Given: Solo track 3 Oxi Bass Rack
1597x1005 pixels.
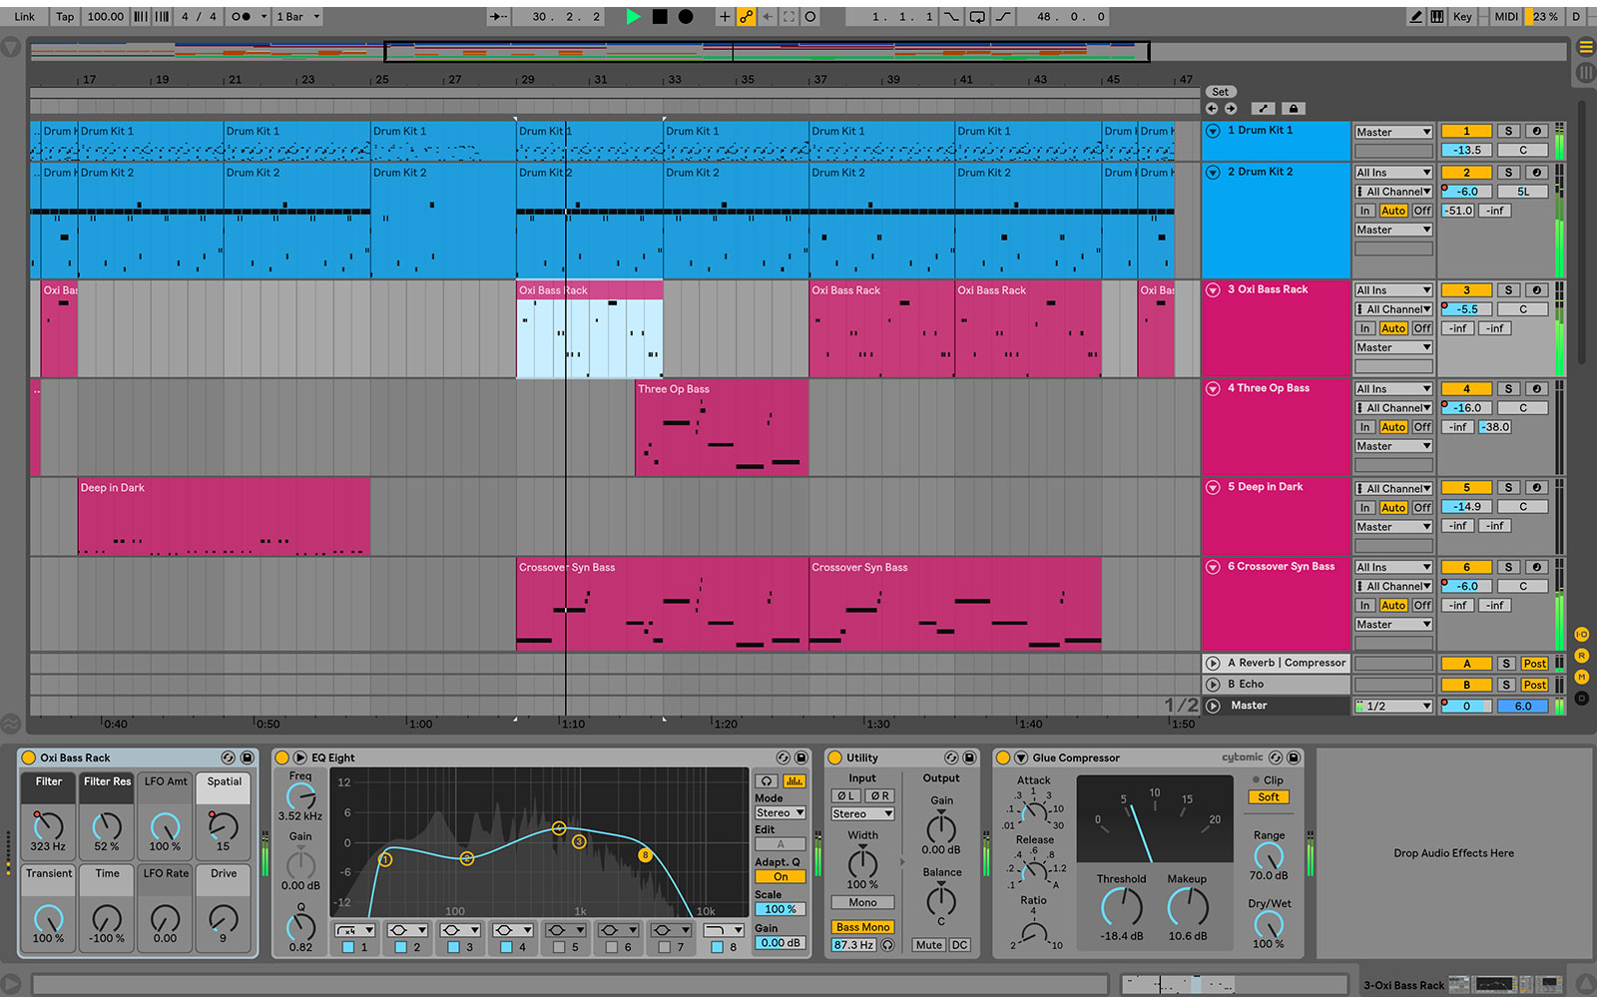Looking at the screenshot, I should tap(1508, 290).
